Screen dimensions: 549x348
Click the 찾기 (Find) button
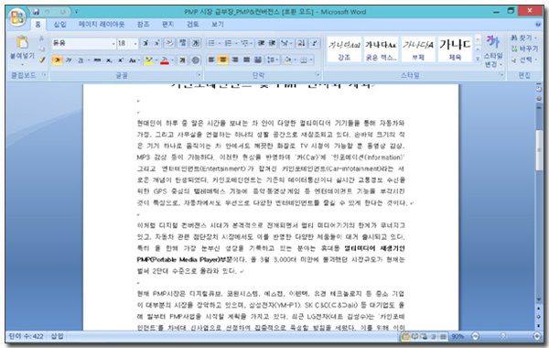point(523,38)
